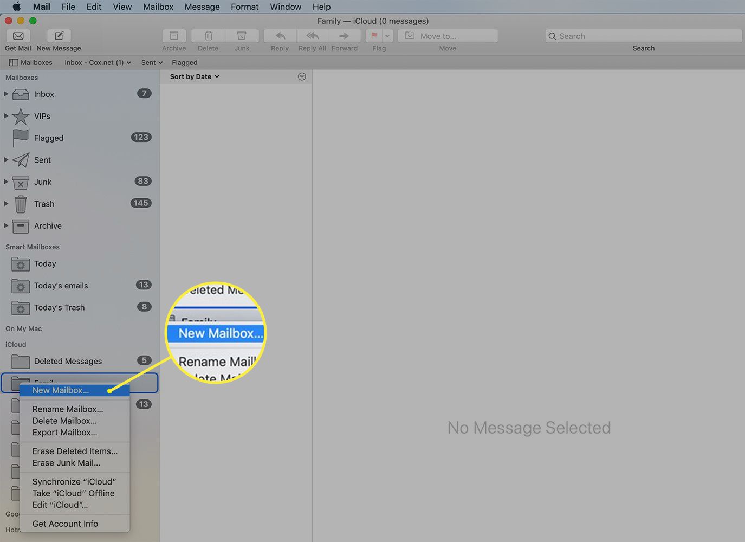
Task: Expand the Sent disclosure triangle
Action: coord(6,159)
